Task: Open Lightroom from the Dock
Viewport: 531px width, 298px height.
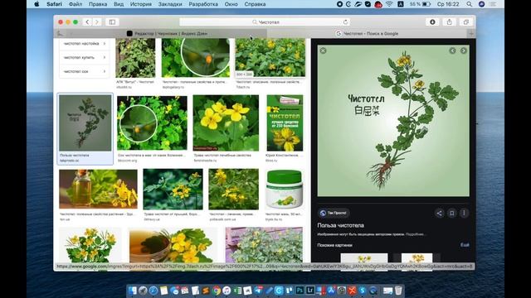Action: tap(310, 291)
